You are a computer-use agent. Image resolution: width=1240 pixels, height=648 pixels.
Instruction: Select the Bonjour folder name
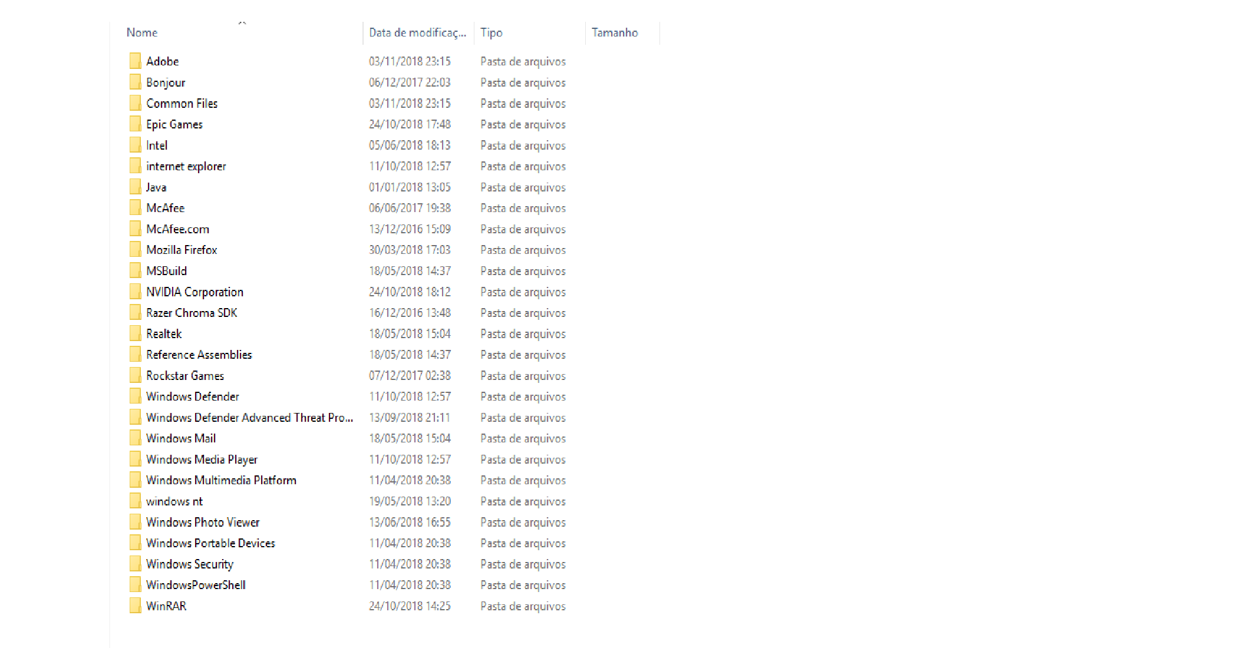[x=166, y=82]
